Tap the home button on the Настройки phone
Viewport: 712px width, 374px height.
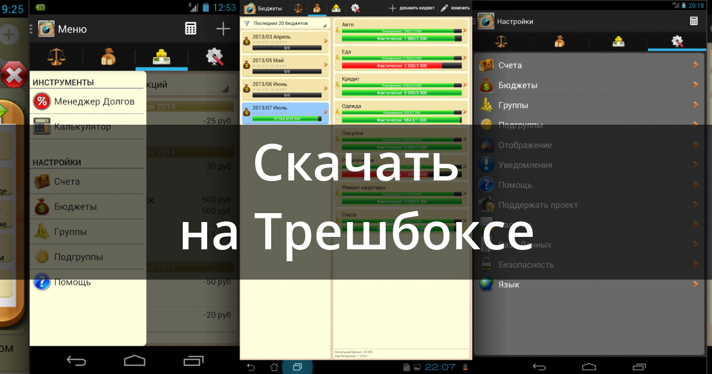(589, 366)
